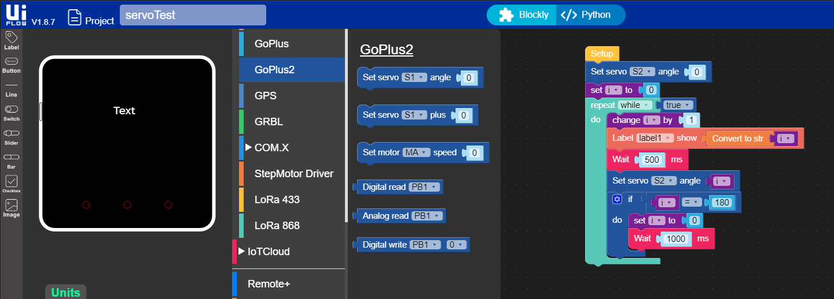This screenshot has width=834, height=299.
Task: Open the Remote+ category
Action: [288, 284]
